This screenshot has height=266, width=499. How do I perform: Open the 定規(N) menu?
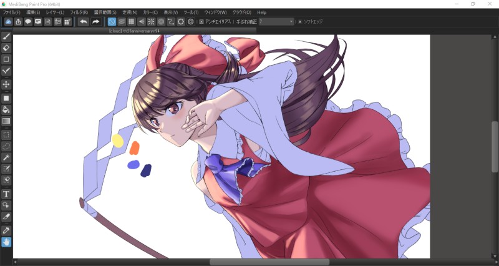click(130, 12)
